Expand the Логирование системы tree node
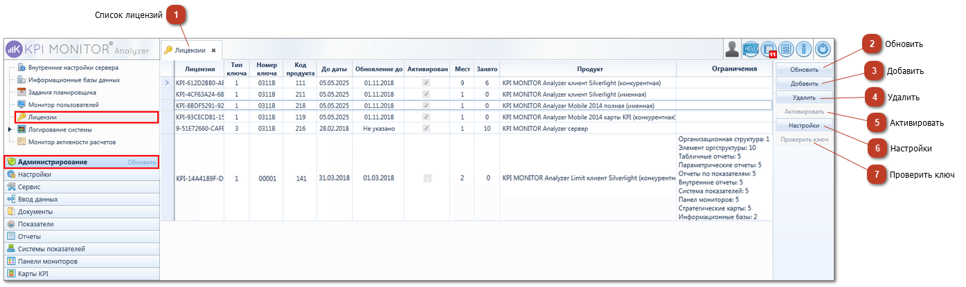966x287 pixels. pos(9,129)
